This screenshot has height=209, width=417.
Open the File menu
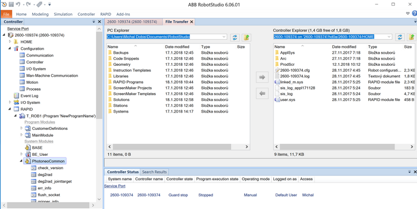point(6,14)
